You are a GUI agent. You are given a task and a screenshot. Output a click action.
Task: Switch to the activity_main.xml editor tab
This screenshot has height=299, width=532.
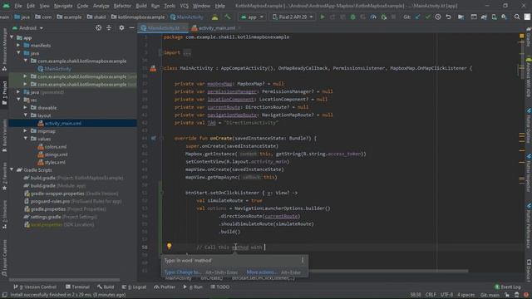coord(216,27)
